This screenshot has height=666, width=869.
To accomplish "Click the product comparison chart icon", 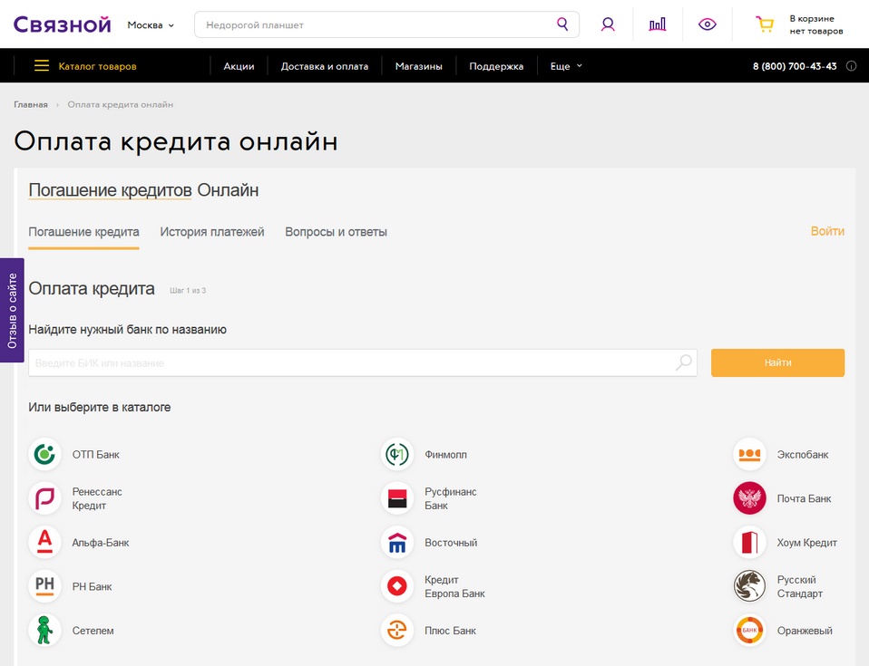I will pyautogui.click(x=657, y=23).
